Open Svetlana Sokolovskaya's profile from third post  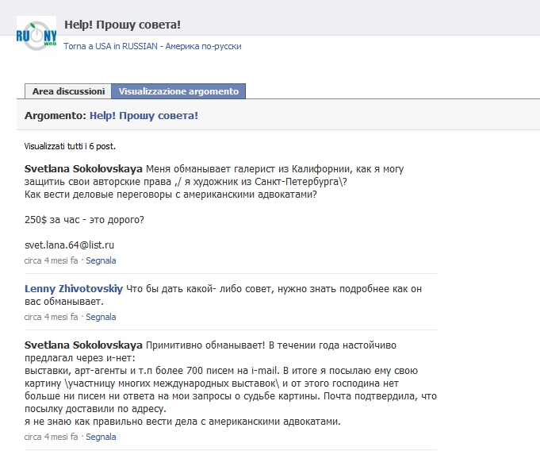click(84, 345)
